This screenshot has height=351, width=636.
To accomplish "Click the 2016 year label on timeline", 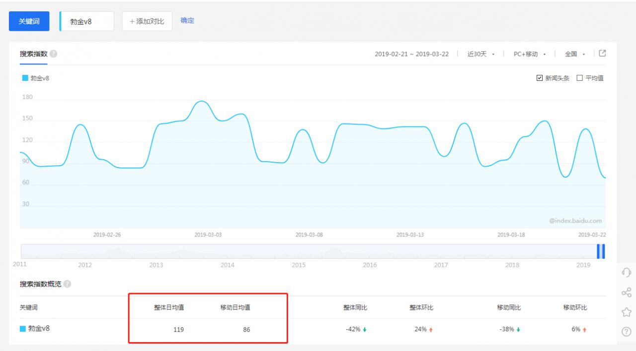I will coord(370,265).
